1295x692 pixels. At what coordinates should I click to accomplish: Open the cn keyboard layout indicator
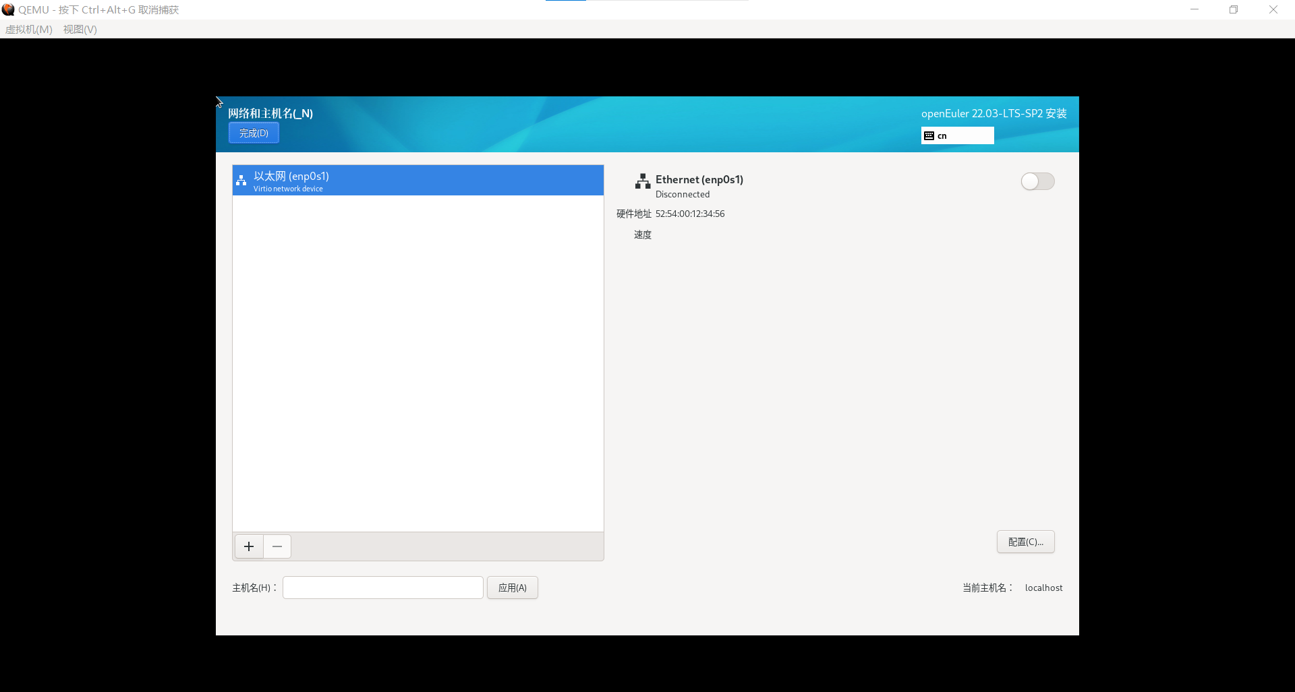tap(957, 135)
